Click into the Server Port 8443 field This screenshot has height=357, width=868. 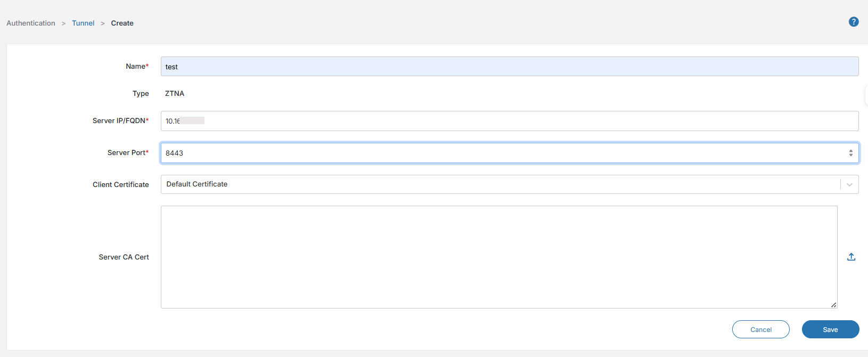point(501,153)
